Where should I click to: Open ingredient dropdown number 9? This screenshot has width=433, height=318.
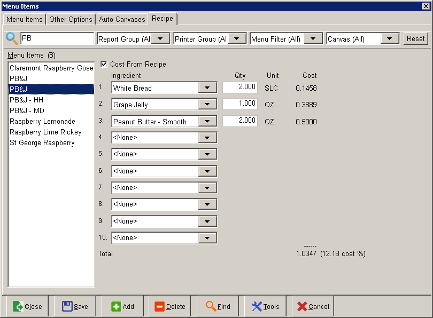[x=207, y=221]
